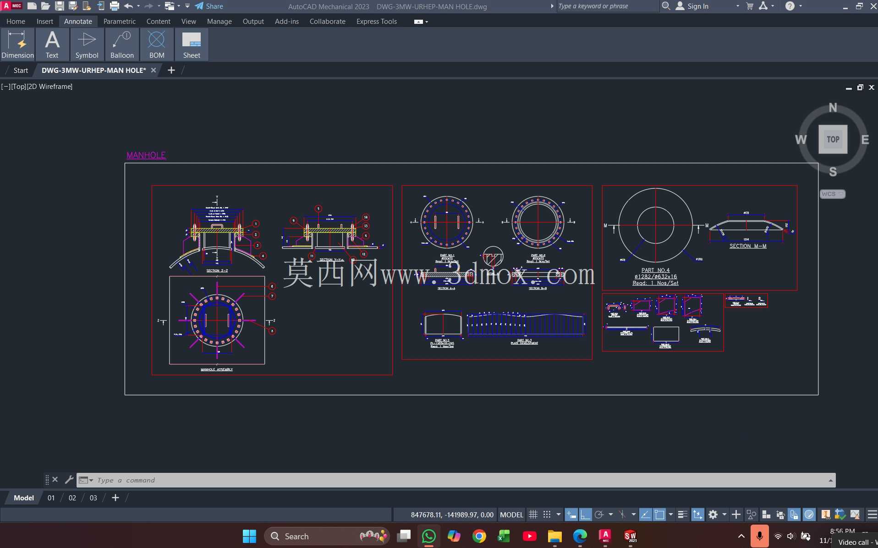Open the Sheet panel icon

[x=192, y=44]
